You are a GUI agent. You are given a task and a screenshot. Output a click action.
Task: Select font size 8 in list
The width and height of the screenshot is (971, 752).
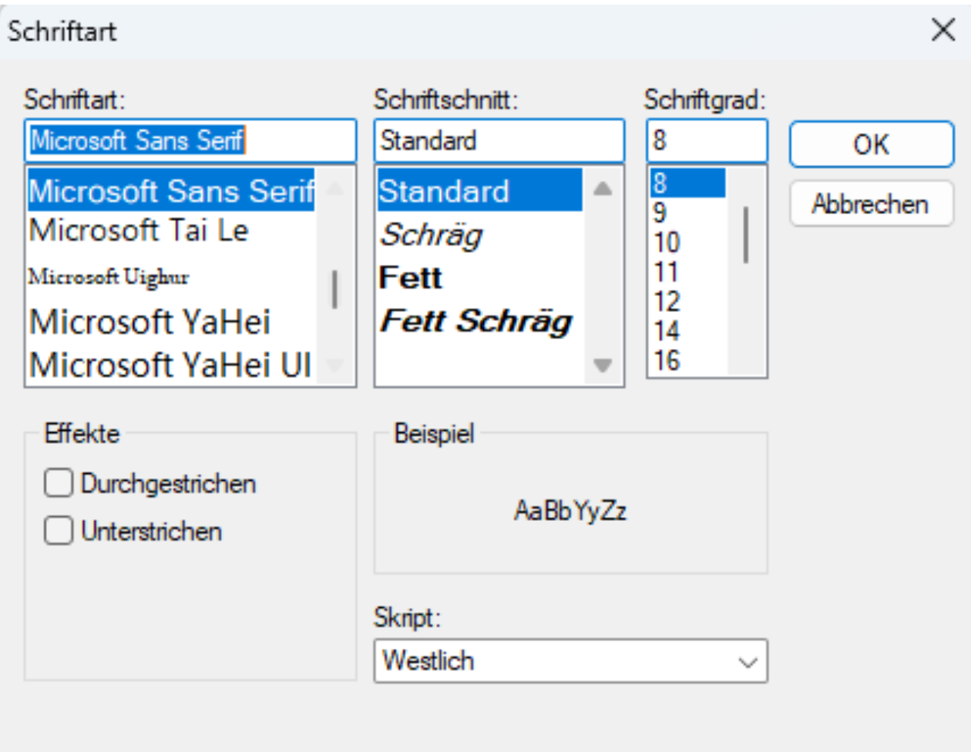(687, 183)
